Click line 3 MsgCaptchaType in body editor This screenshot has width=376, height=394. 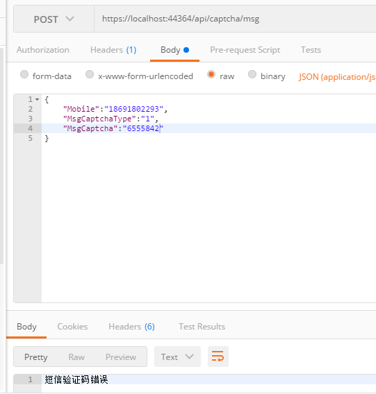coord(99,119)
